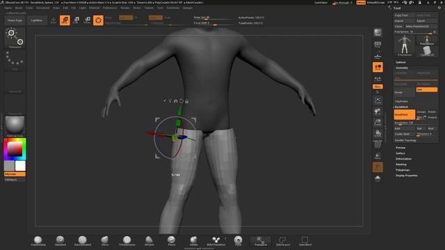
Task: Open the Color menu
Action: point(29,8)
